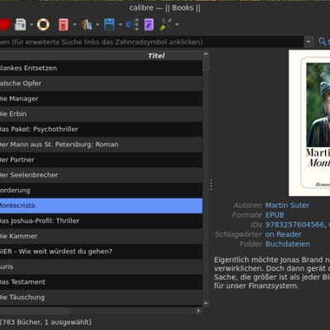Expand the Remove books dropdown arrow
Screen dimensions: 330x330
74,25
